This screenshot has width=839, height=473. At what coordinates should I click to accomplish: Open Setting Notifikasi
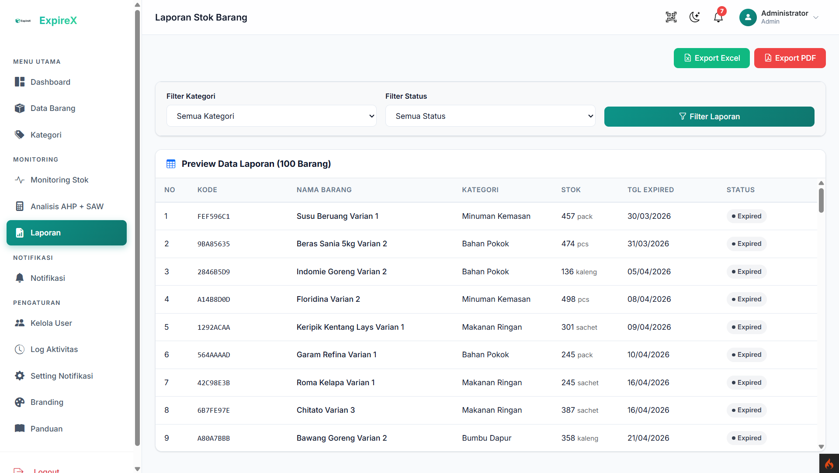coord(66,376)
